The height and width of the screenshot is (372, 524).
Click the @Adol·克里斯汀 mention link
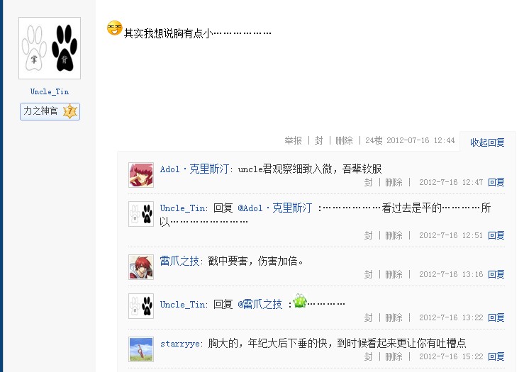tap(275, 208)
